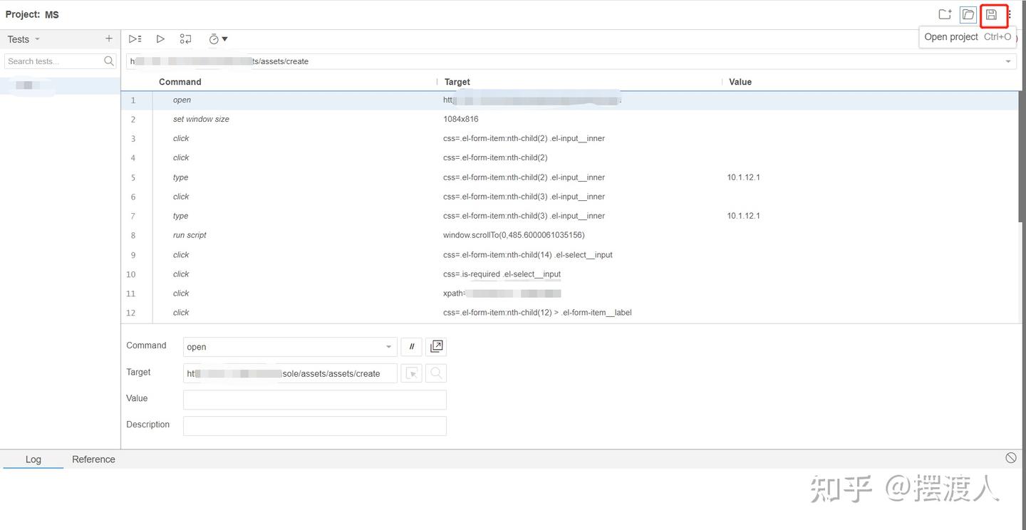The width and height of the screenshot is (1026, 530).
Task: Click the window.scrollTo target cell
Action: (x=514, y=235)
